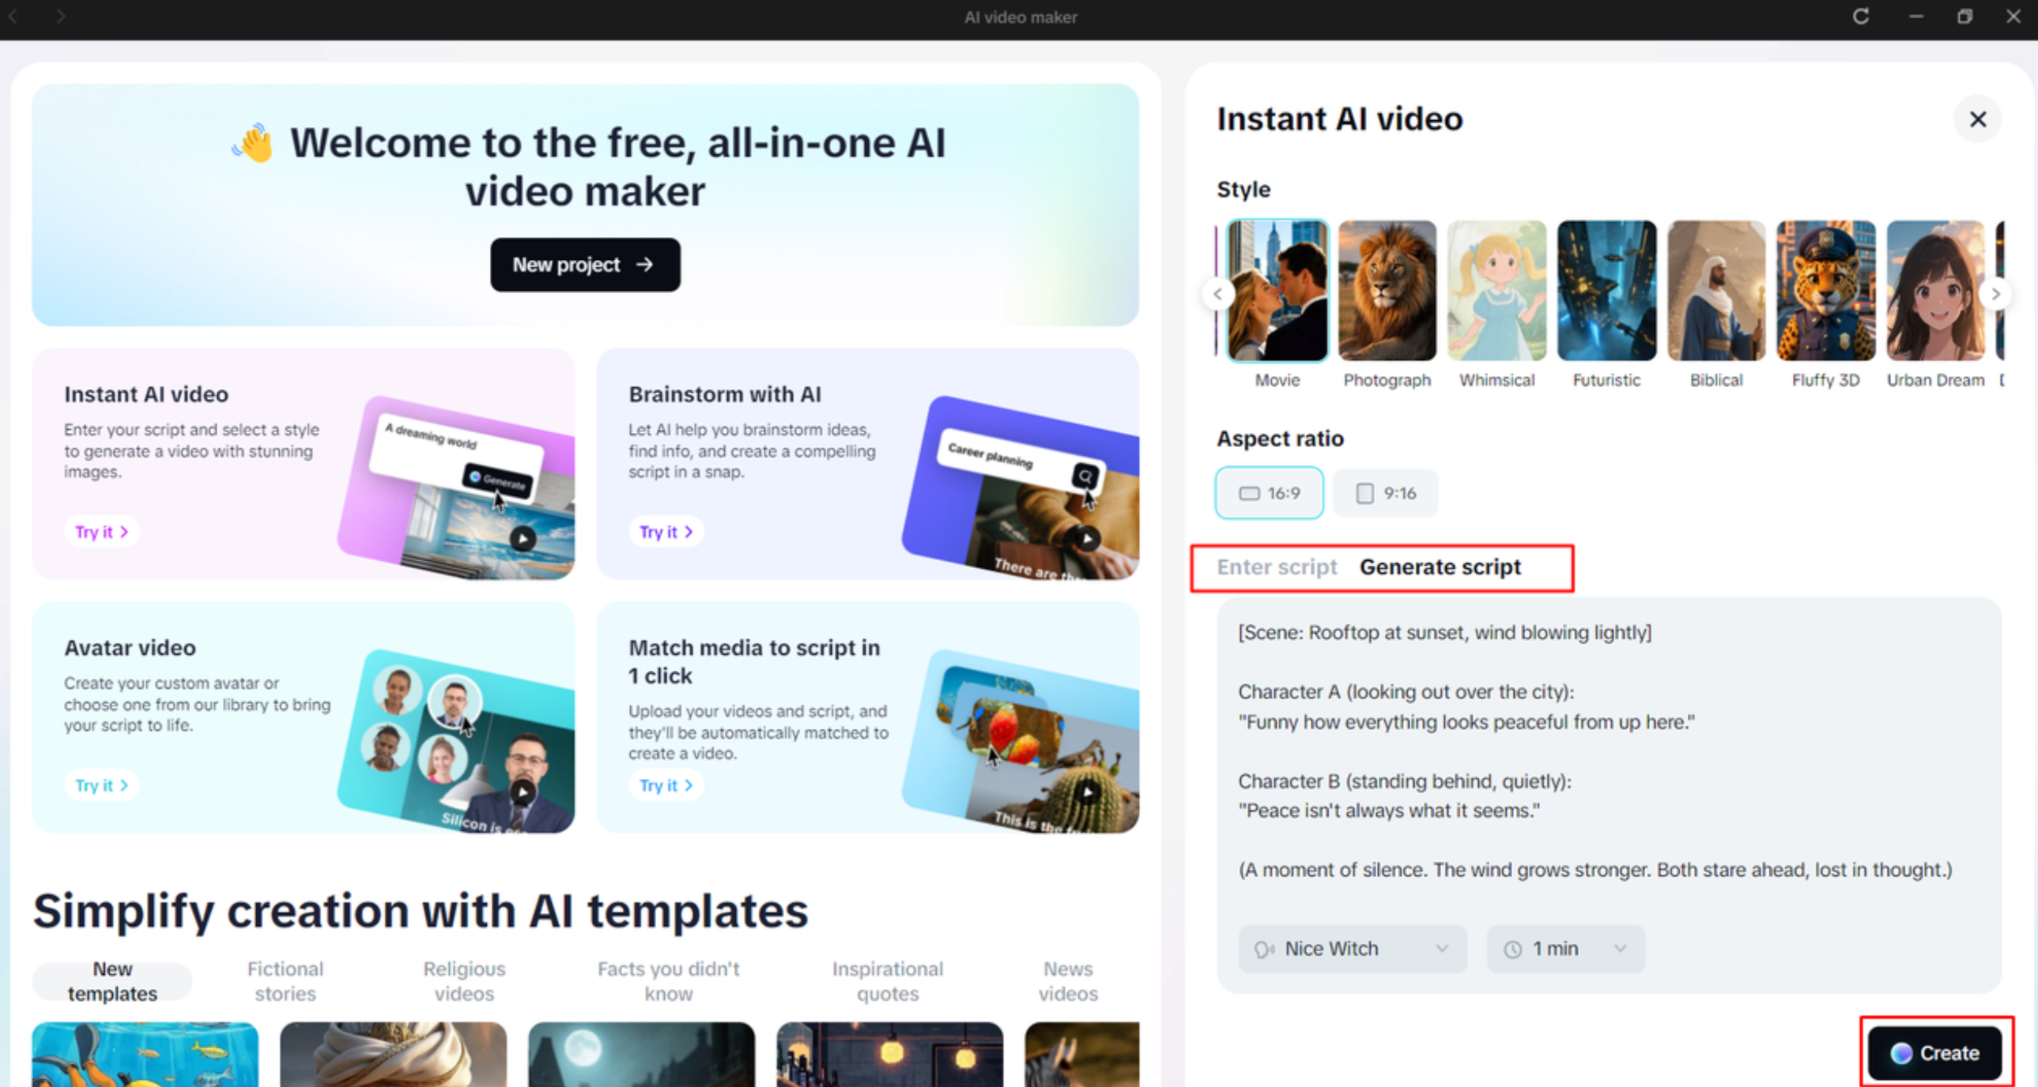Select the 16:9 aspect ratio
Viewport: 2038px width, 1087px height.
coord(1269,492)
